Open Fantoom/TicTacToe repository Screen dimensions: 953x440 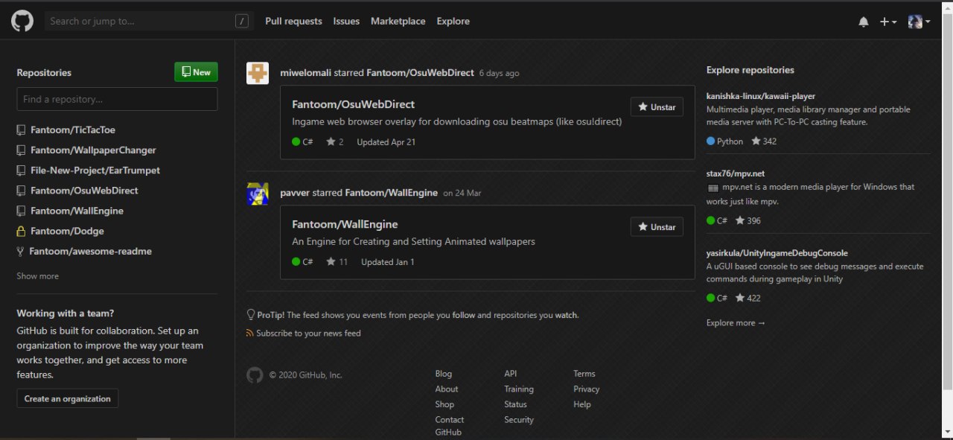(x=73, y=130)
